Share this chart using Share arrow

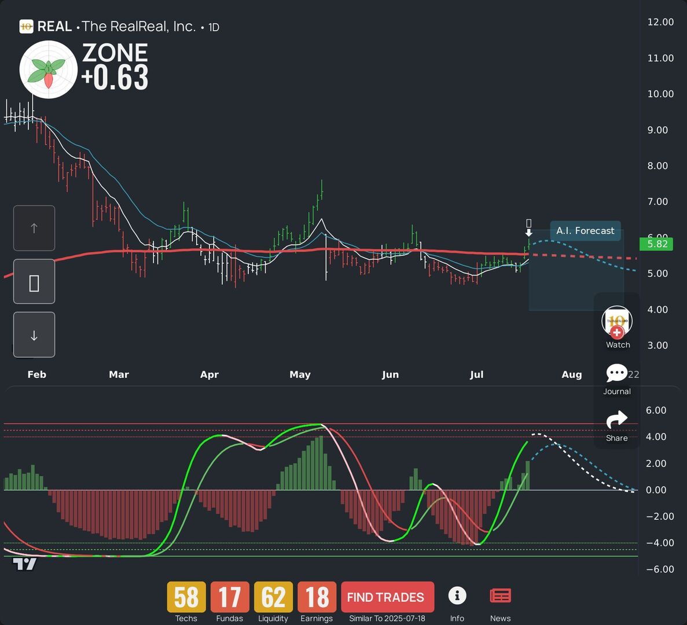(x=616, y=420)
